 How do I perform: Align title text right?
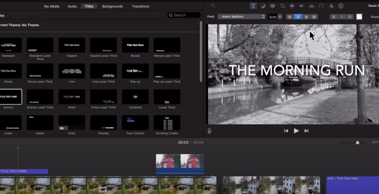pos(306,17)
